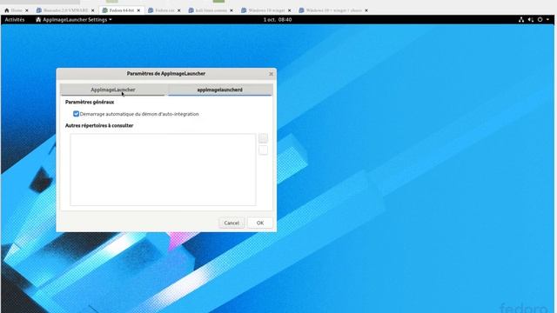Select the appimagelauncherd tab
This screenshot has height=313, width=557.
coord(220,90)
